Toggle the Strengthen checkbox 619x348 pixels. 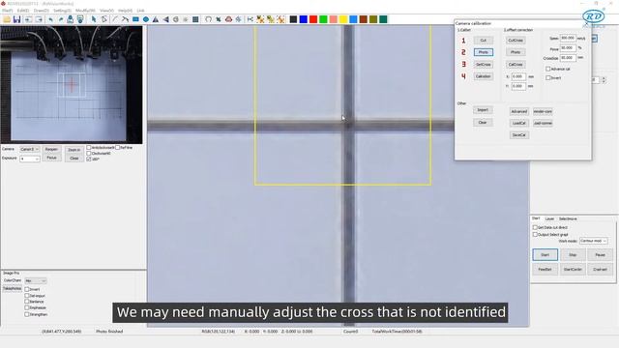point(27,314)
